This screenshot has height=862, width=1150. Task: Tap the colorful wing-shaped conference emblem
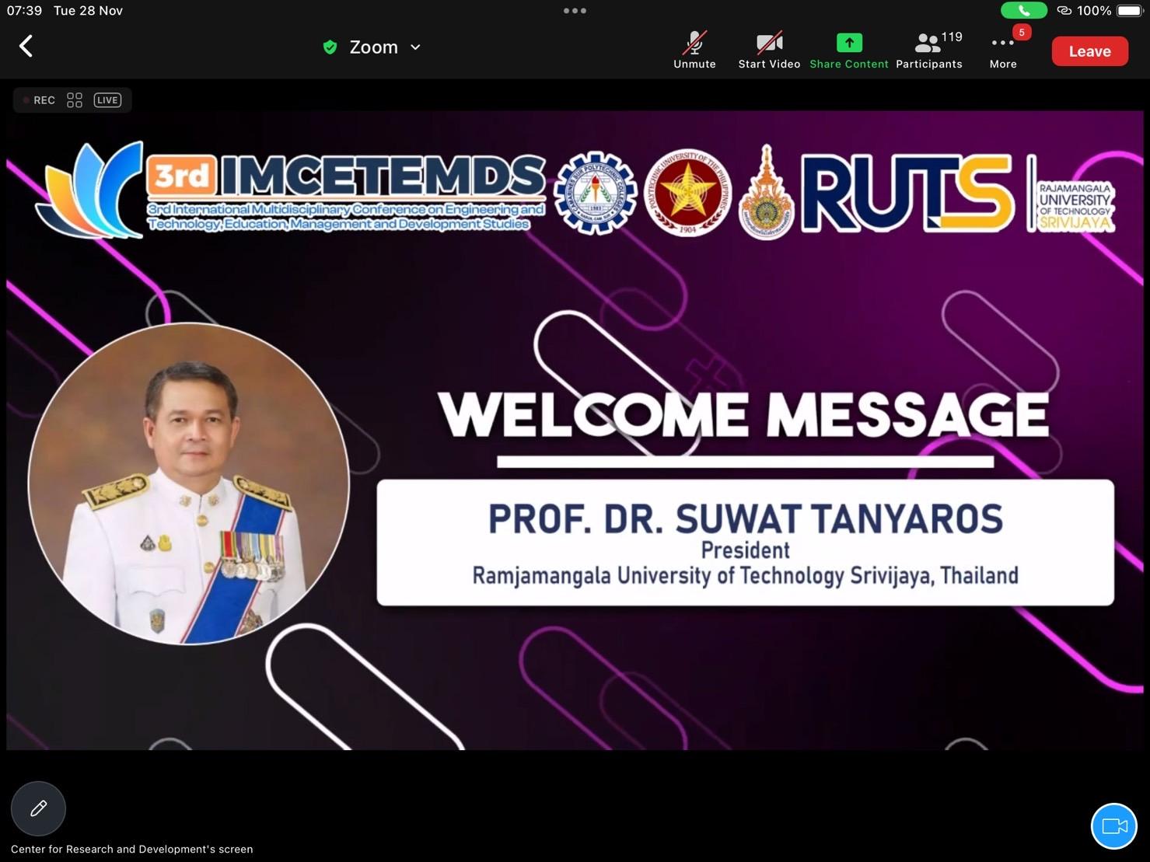click(x=89, y=190)
